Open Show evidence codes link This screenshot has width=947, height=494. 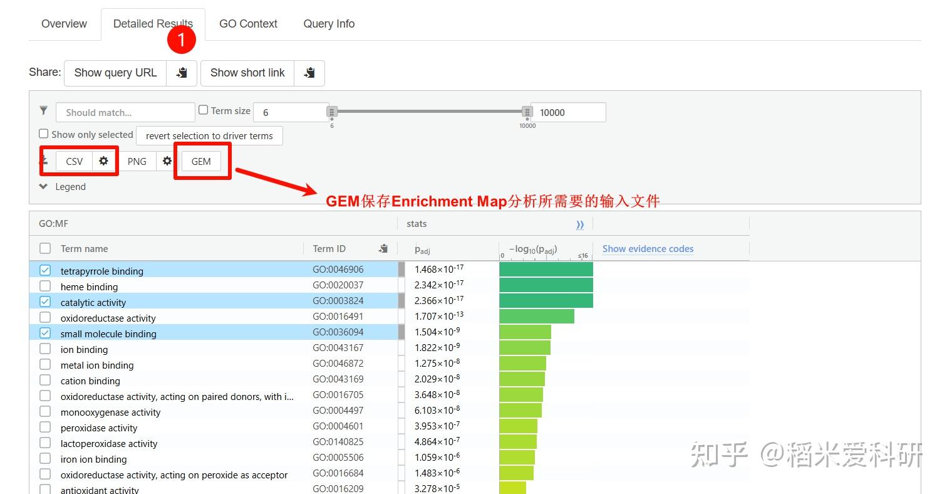647,248
